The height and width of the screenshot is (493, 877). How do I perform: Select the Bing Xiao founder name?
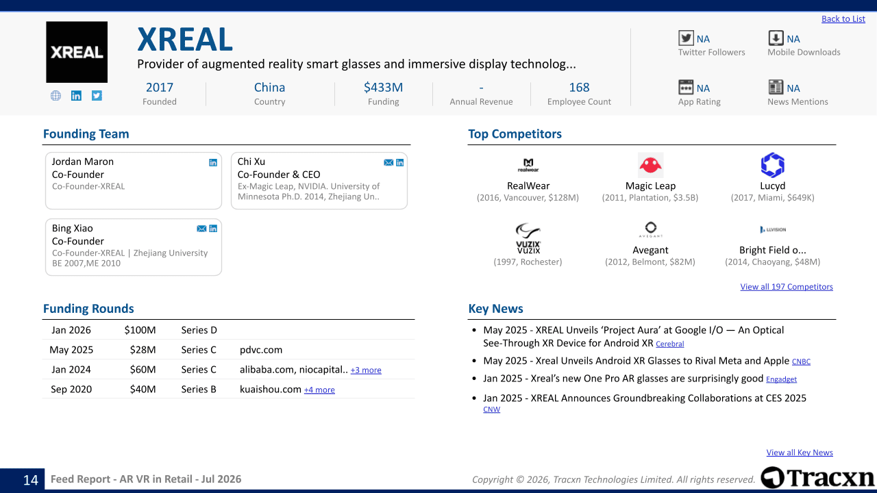coord(73,228)
